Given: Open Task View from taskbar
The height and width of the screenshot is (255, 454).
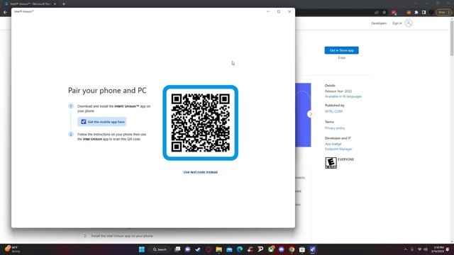Looking at the screenshot, I should click(177, 249).
